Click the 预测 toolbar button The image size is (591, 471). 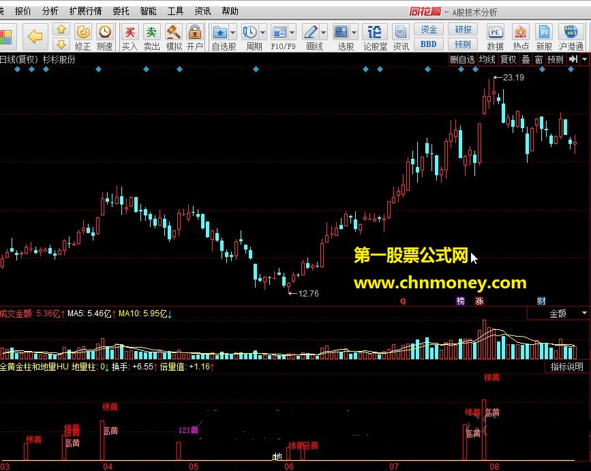pyautogui.click(x=463, y=44)
